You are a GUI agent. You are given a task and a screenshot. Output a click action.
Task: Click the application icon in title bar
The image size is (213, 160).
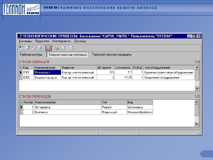[20, 36]
